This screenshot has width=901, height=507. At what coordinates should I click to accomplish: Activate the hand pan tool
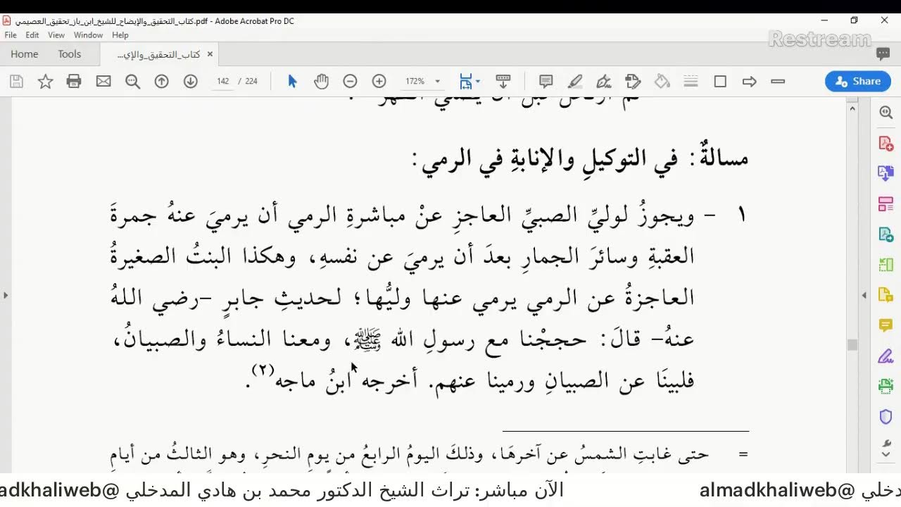321,82
